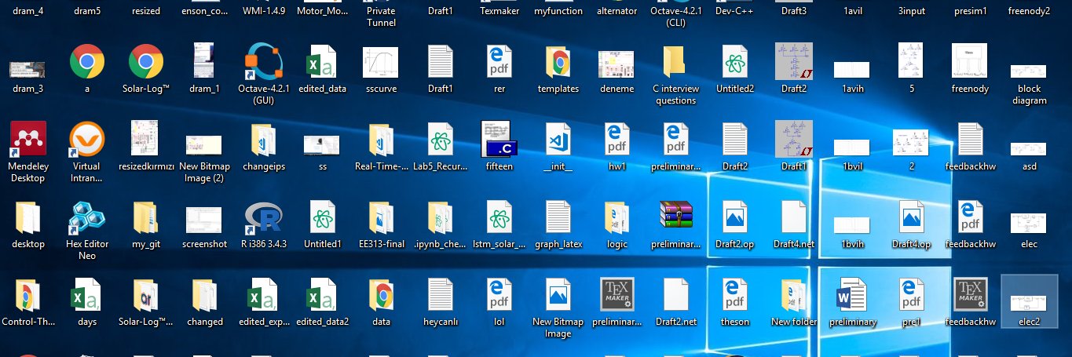
Task: Open edited_data Excel file
Action: 323,63
